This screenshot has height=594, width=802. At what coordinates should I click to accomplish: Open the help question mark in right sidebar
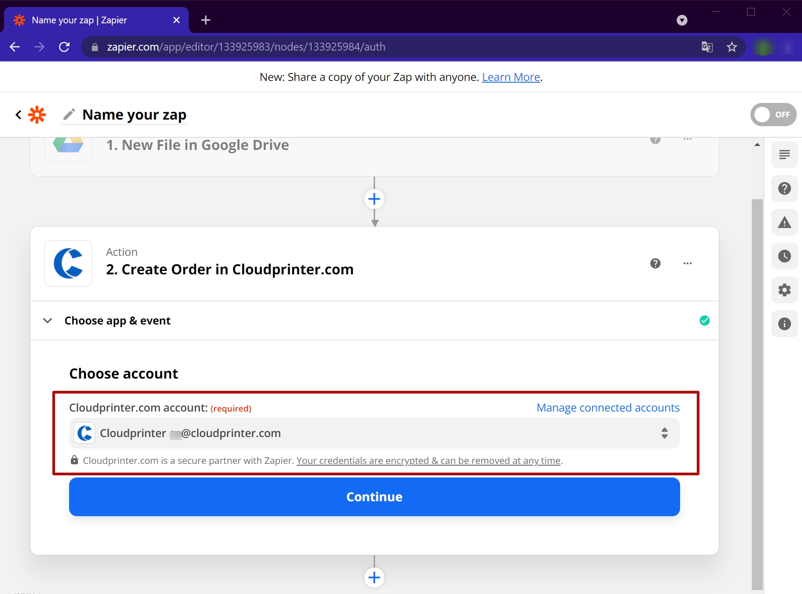(x=784, y=189)
